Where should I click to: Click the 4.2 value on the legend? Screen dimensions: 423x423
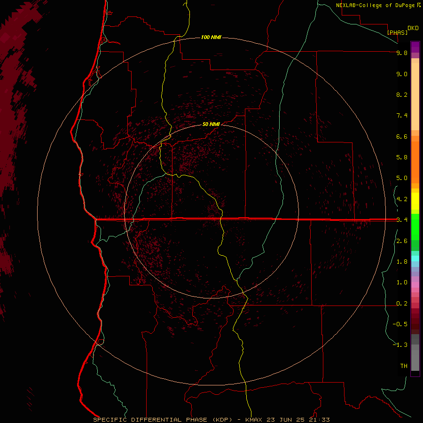point(402,199)
